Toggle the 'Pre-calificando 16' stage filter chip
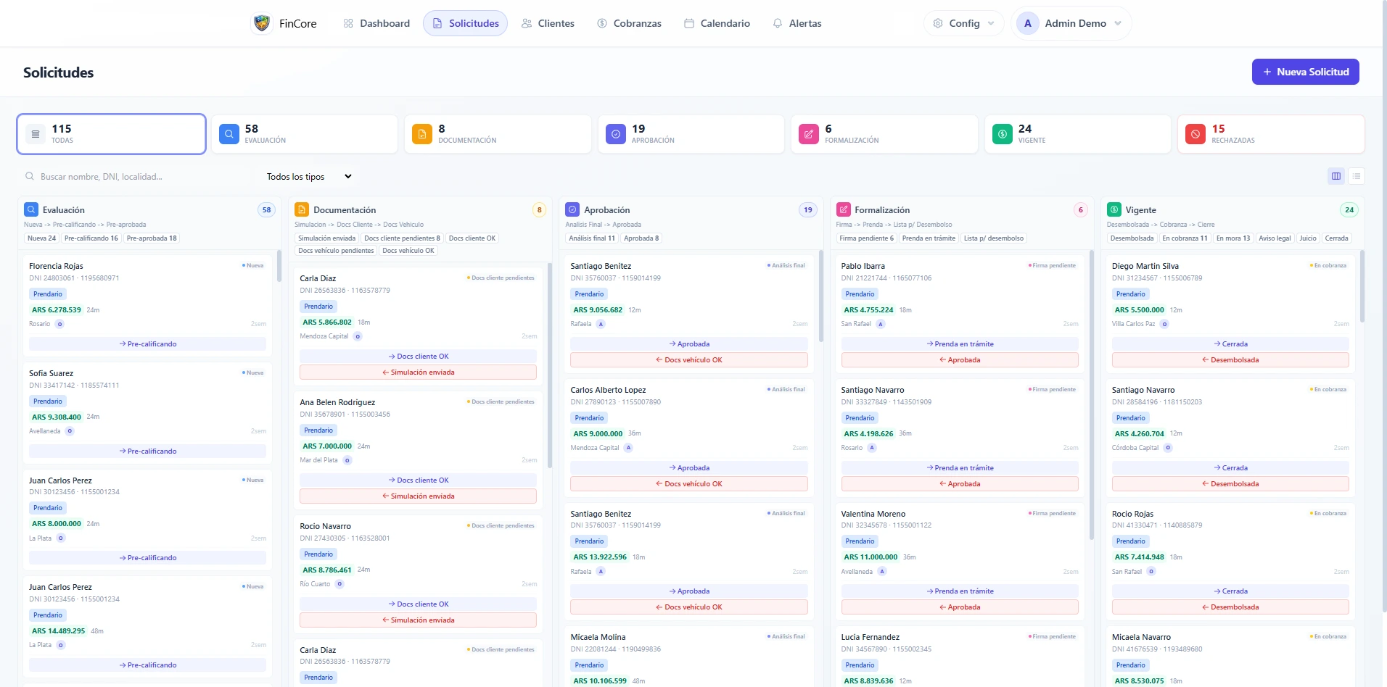Viewport: 1387px width, 687px height. (x=91, y=238)
